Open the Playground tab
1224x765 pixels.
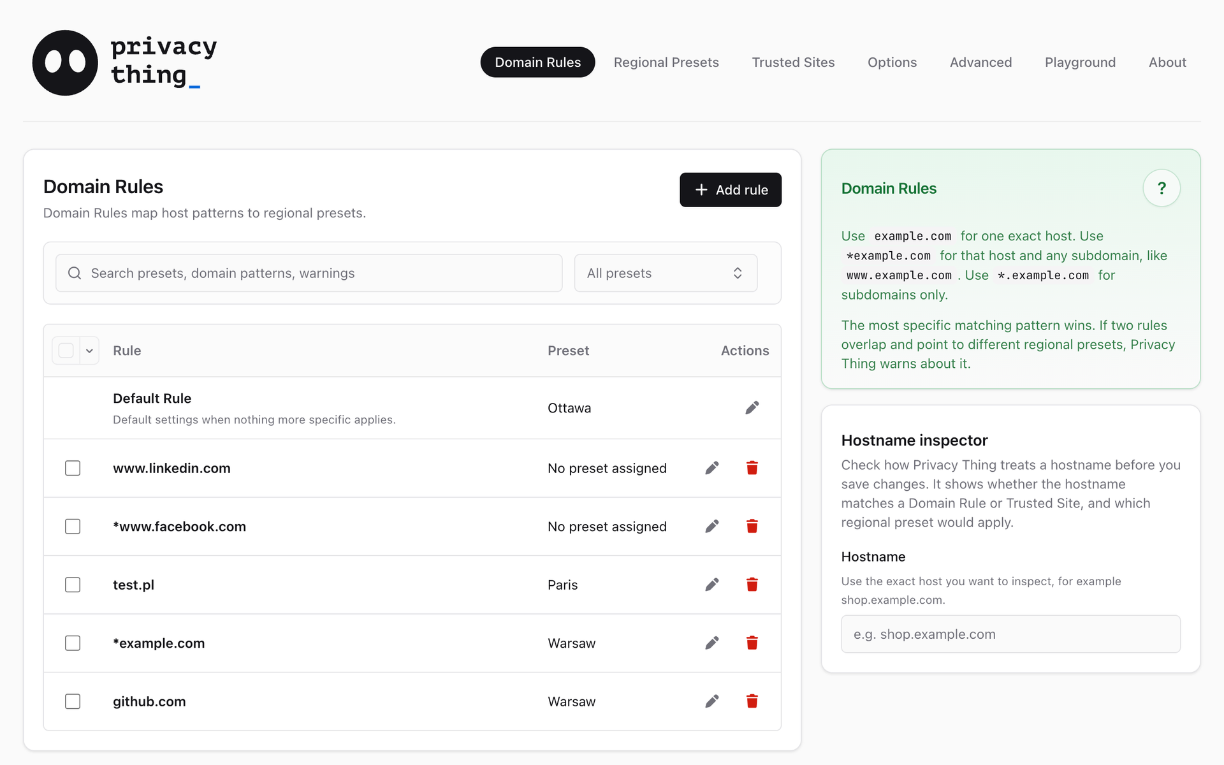tap(1080, 62)
